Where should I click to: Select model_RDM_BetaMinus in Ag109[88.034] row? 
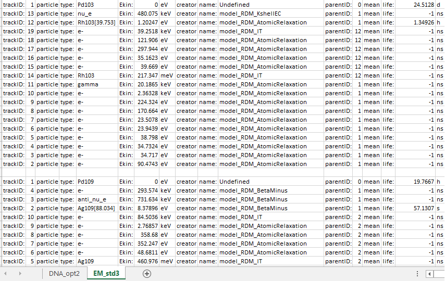[x=271, y=208]
